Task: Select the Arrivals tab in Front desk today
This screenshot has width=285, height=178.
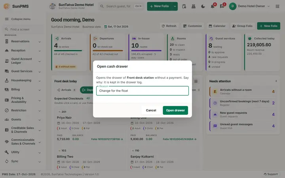Action: tap(66, 90)
